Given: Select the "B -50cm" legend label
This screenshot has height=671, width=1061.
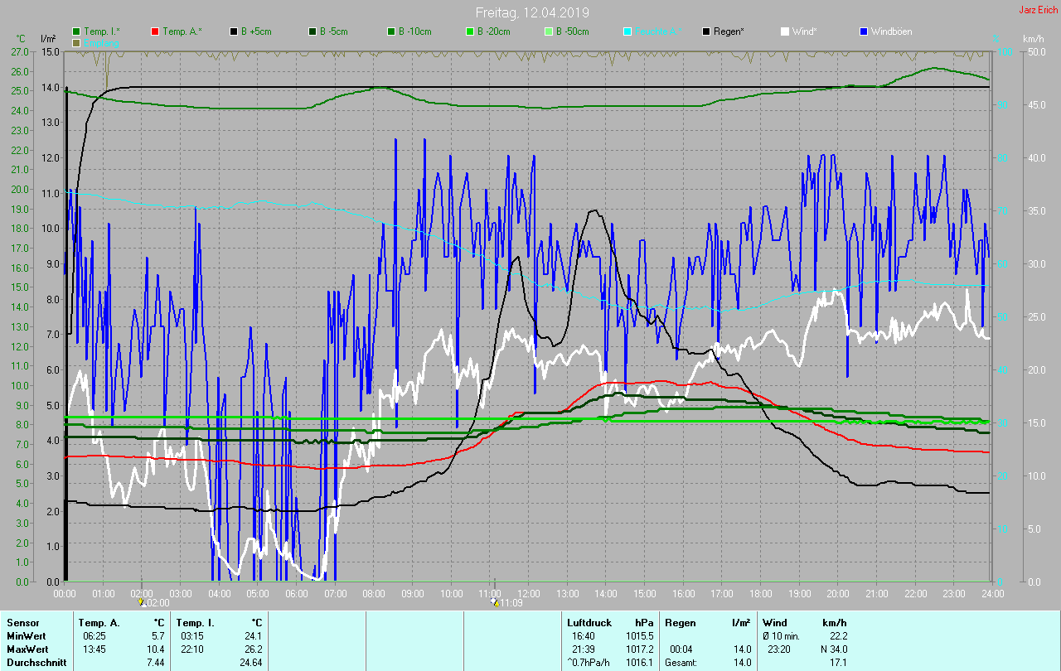Looking at the screenshot, I should pos(572,31).
